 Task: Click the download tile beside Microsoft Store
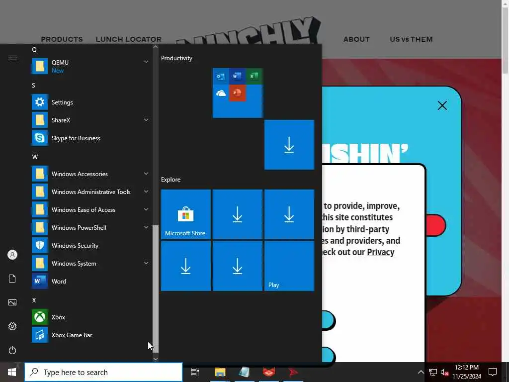(237, 214)
